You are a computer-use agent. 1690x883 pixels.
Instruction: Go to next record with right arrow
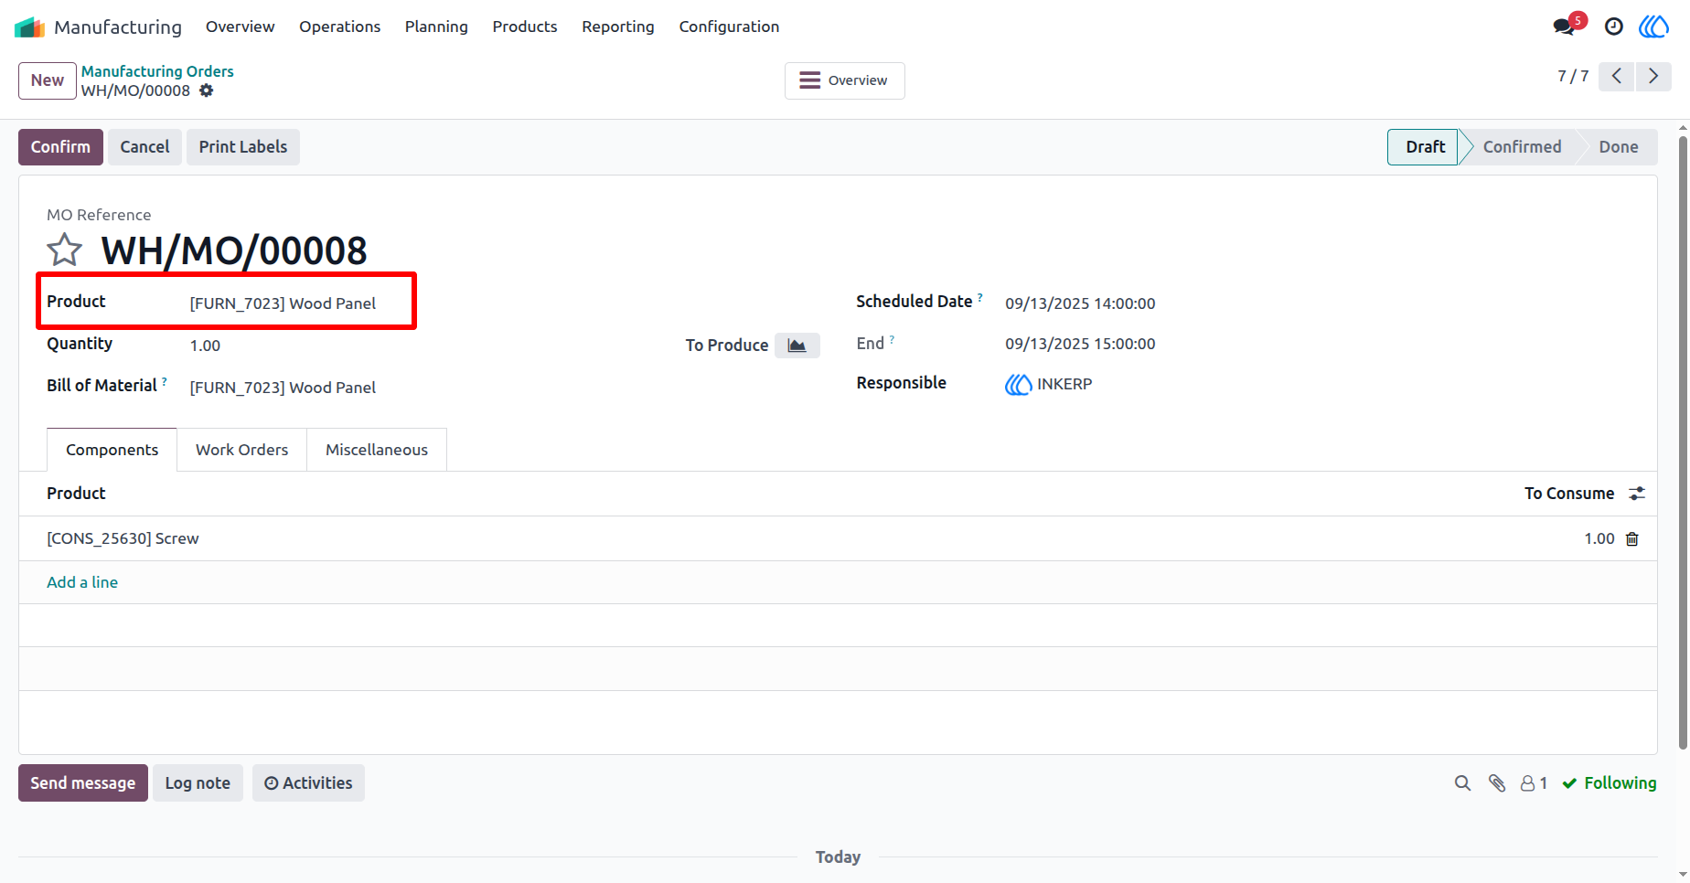1653,76
